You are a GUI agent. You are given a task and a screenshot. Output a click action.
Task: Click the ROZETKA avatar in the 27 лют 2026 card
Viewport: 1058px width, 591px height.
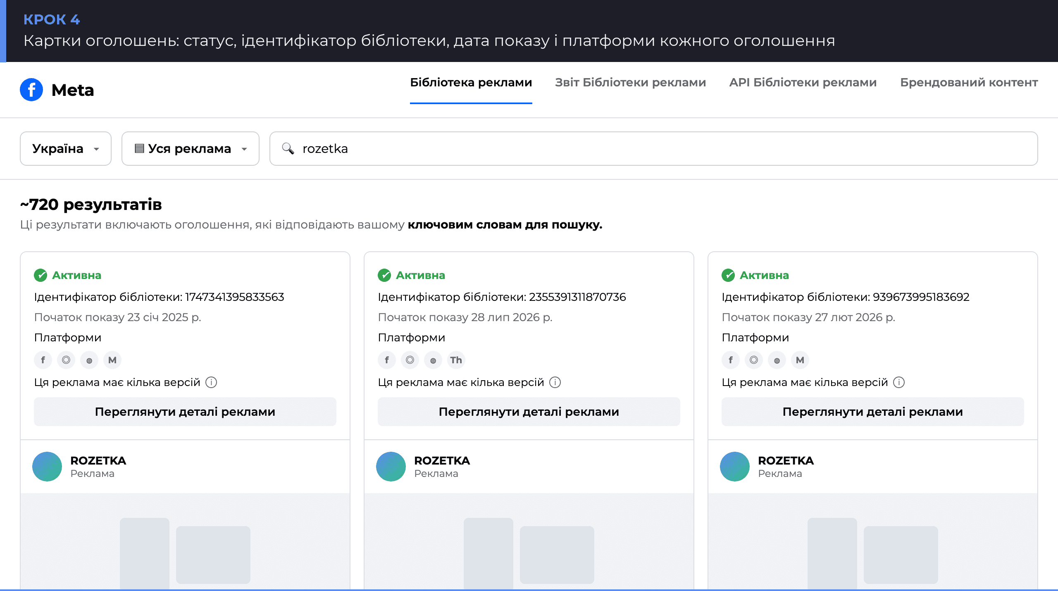[x=735, y=467]
